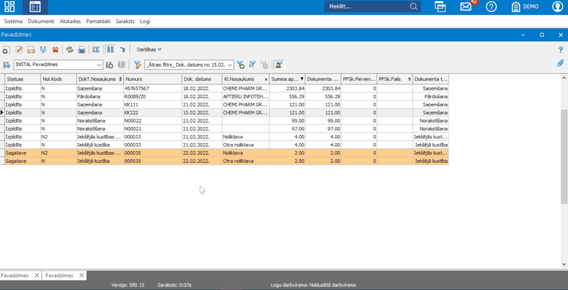The width and height of the screenshot is (568, 290).
Task: Open the Atskaites menu
Action: 70,22
